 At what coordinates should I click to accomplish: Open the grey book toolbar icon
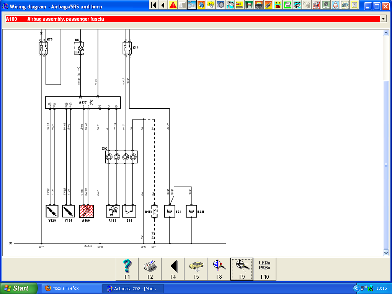pyautogui.click(x=182, y=5)
